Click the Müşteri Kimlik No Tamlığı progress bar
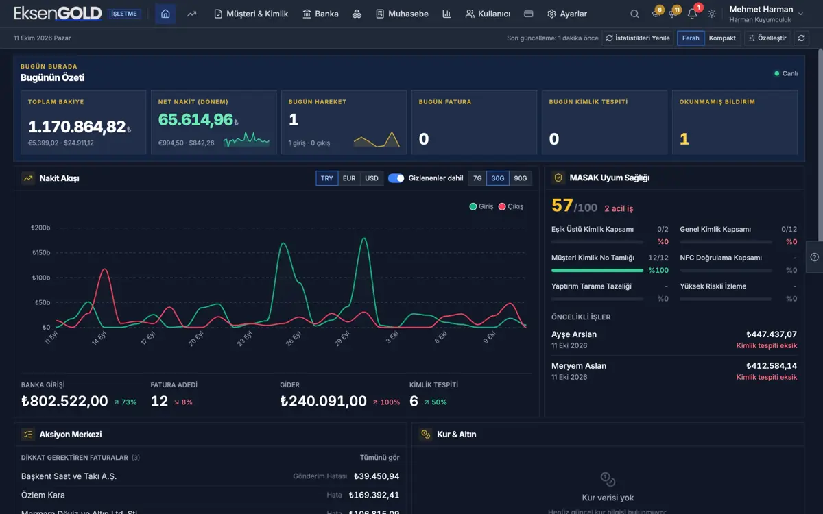This screenshot has width=823, height=514. click(x=597, y=270)
